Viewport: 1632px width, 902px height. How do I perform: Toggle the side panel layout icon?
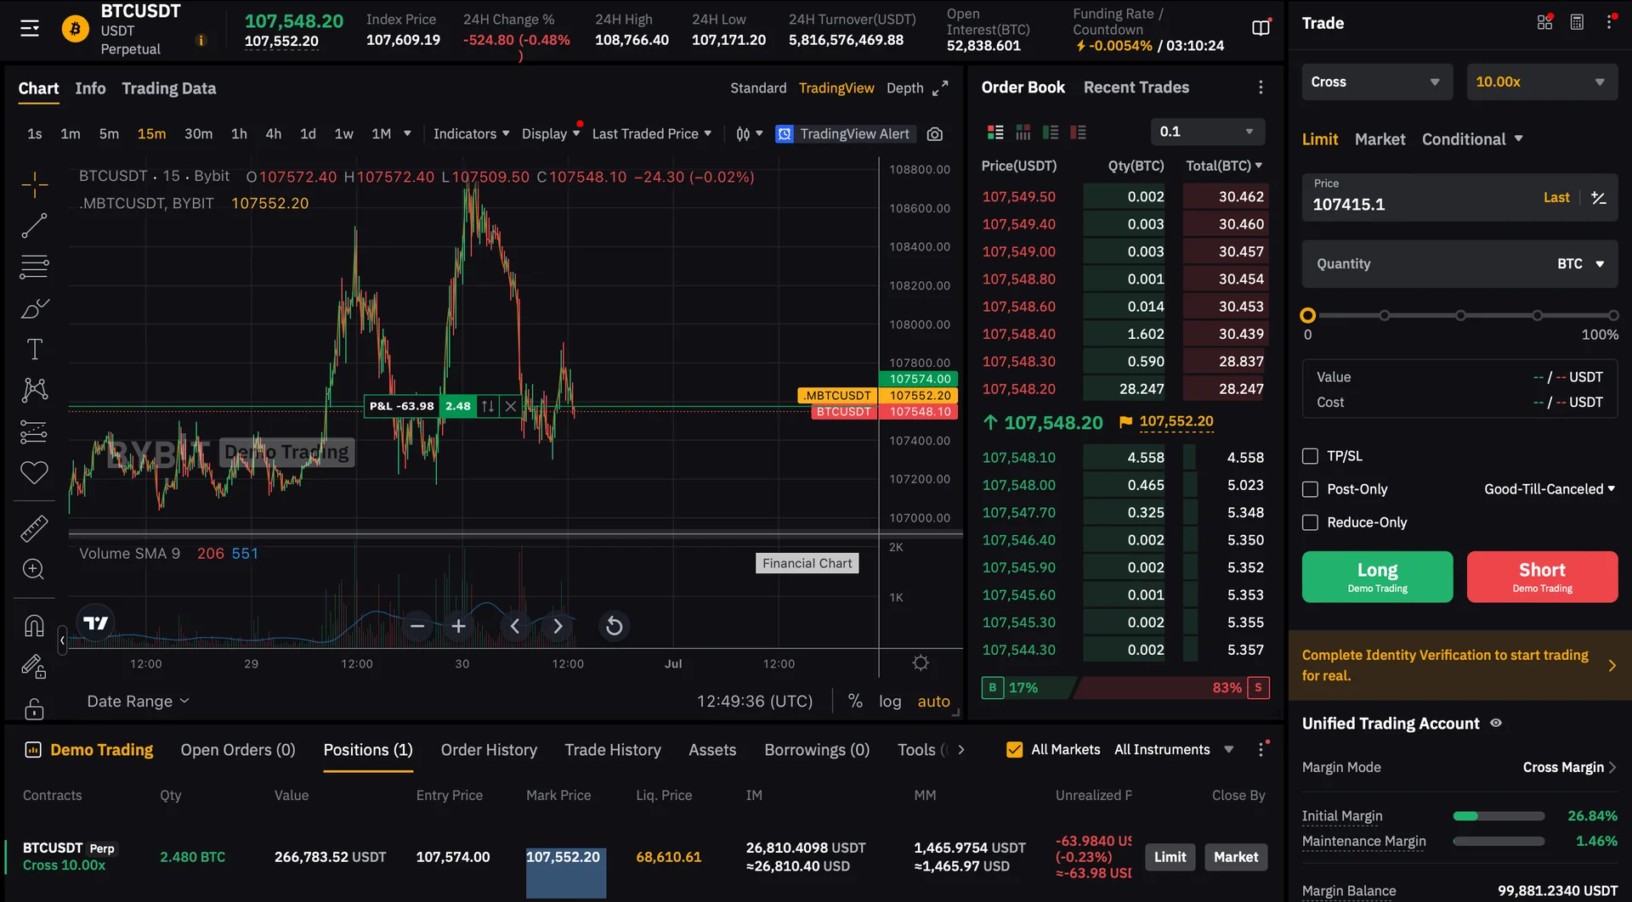point(1261,27)
